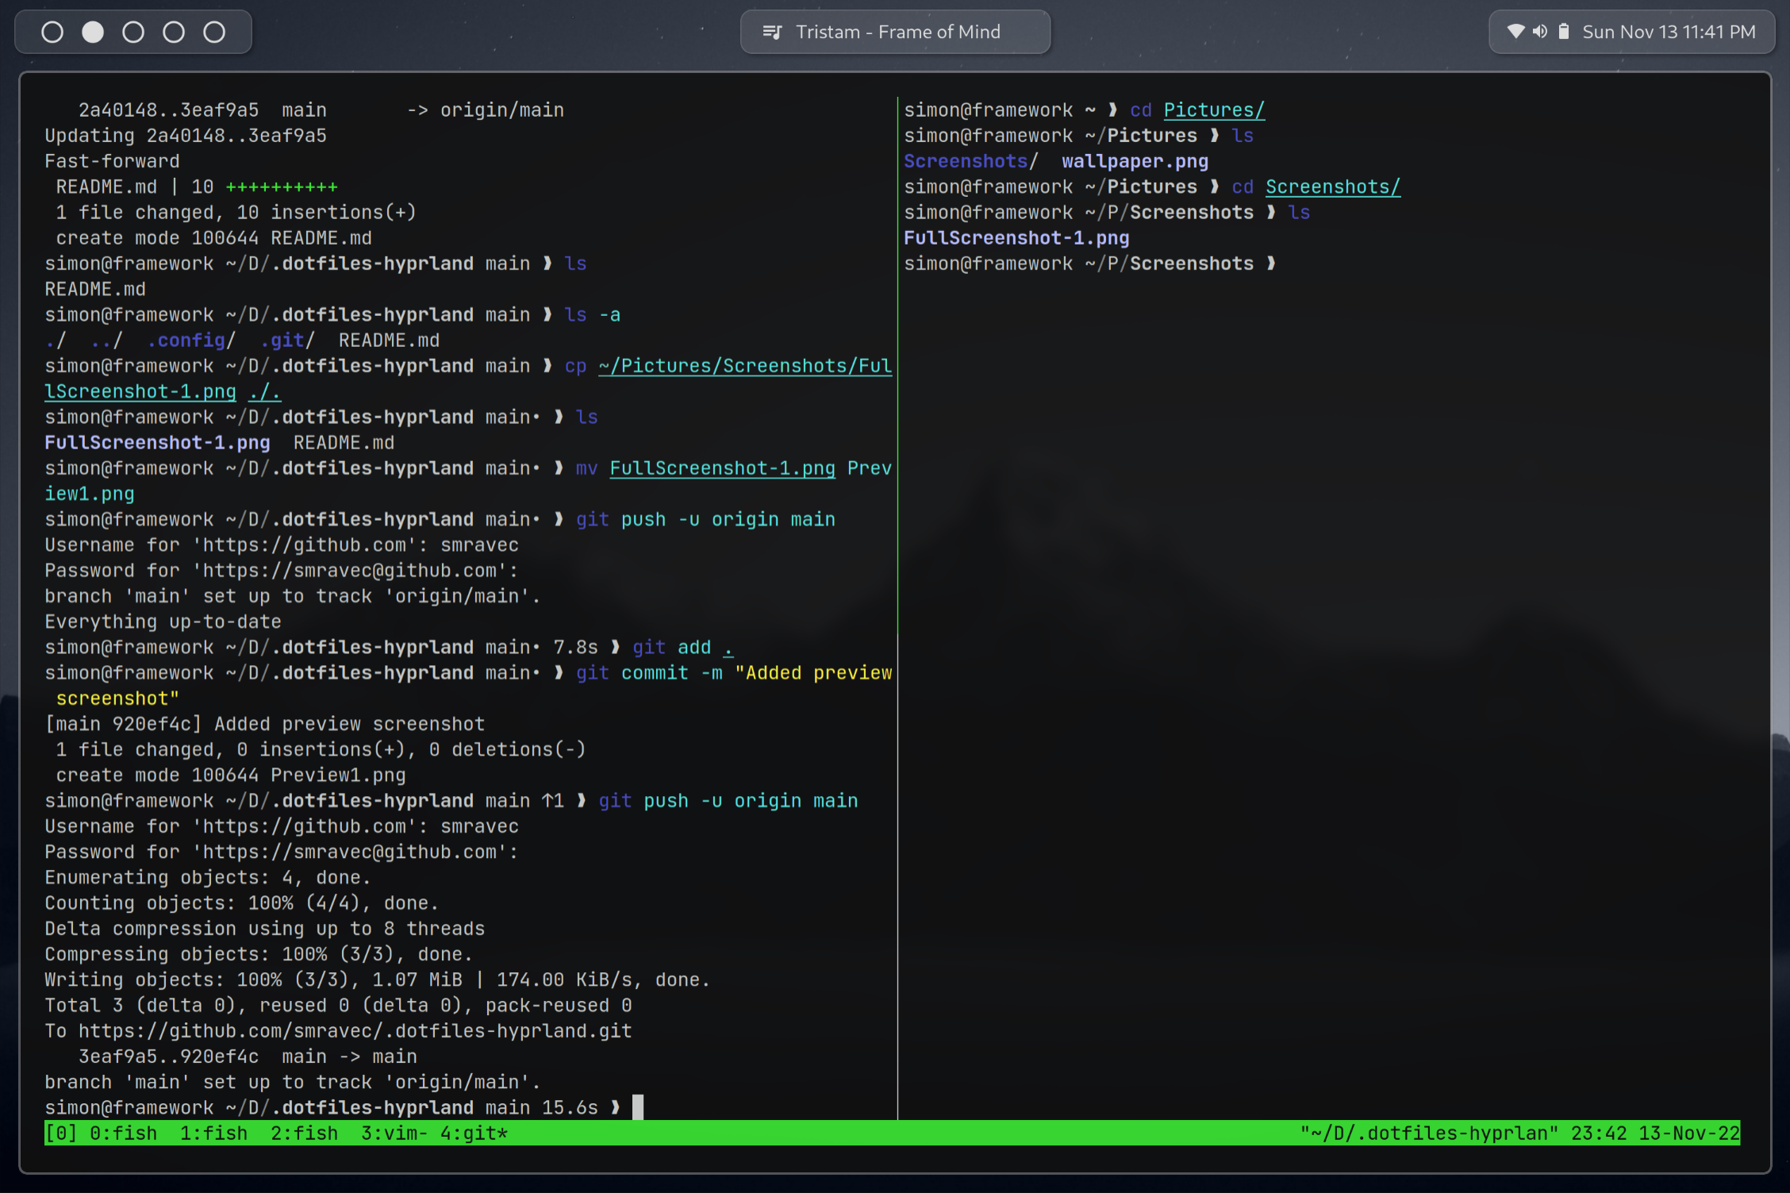Viewport: 1790px width, 1193px height.
Task: Go to the fourth workspace circle
Action: tap(174, 32)
